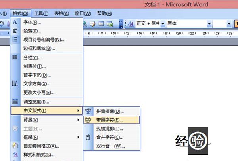Choose Tabs (制表位) entry
The image size is (238, 161).
coord(47,66)
